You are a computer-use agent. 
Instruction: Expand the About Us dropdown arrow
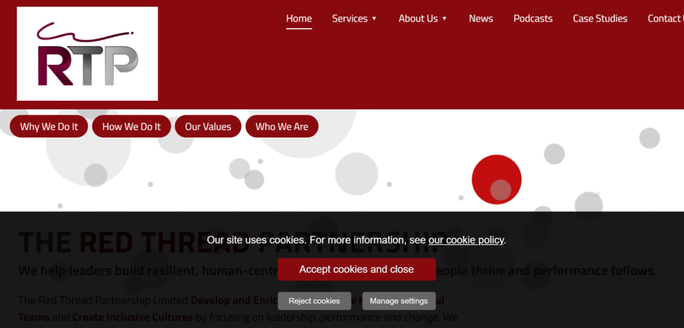(444, 18)
